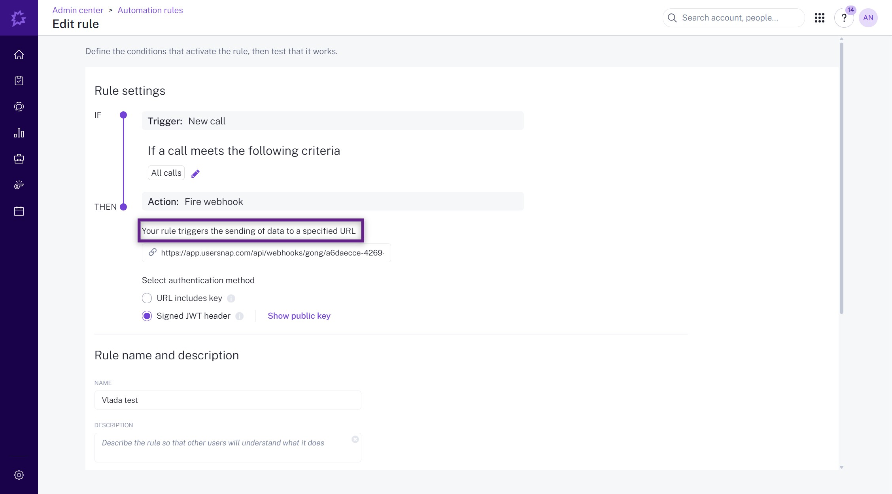892x494 pixels.
Task: Click the briefcase deals sidebar icon
Action: coord(19,159)
